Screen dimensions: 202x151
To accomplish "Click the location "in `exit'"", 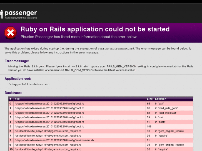I will pyautogui.click(x=159, y=104).
